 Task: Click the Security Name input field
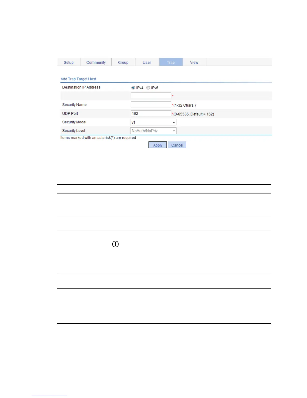(x=151, y=105)
